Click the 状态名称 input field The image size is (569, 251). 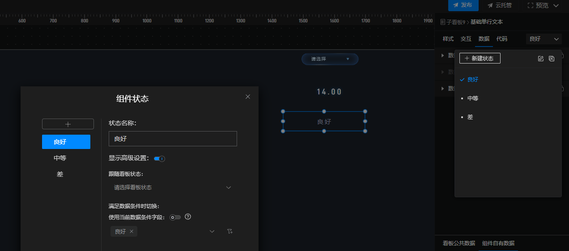(x=173, y=139)
